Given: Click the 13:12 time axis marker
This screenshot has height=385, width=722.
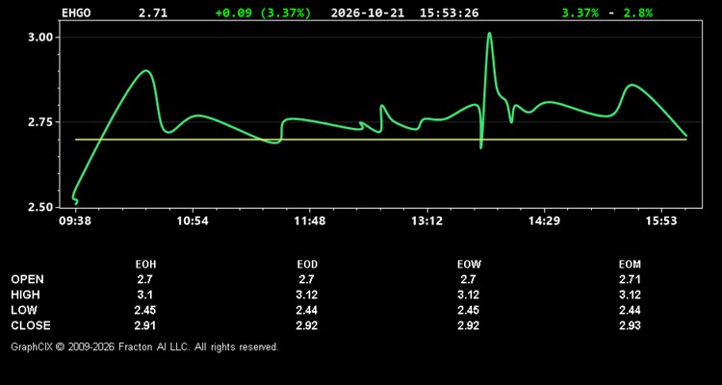Looking at the screenshot, I should point(426,221).
